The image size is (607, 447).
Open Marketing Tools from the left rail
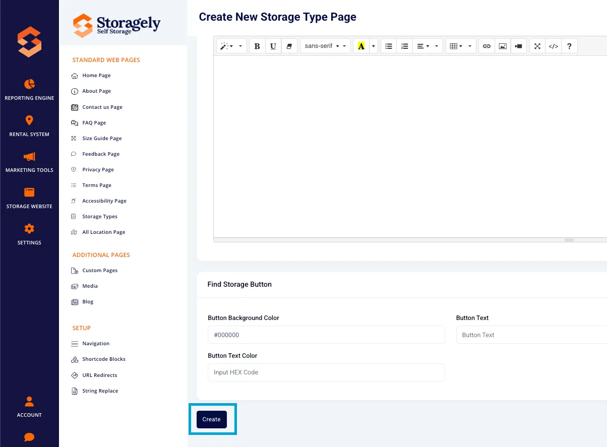[29, 162]
